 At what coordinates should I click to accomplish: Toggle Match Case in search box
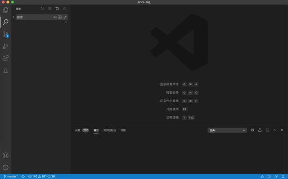[55, 17]
